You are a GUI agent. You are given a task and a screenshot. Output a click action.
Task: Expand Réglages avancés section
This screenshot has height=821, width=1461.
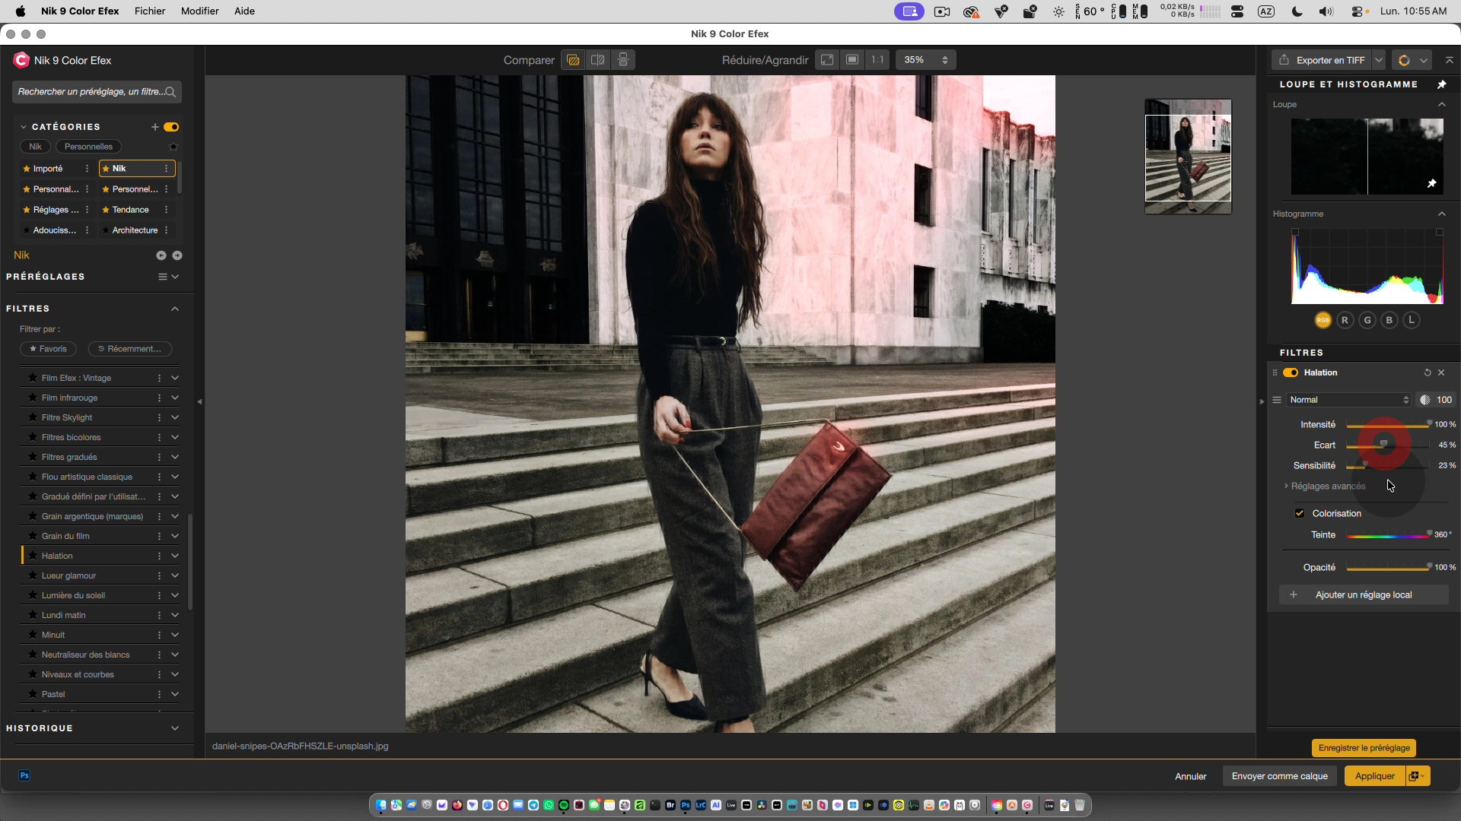coord(1328,487)
